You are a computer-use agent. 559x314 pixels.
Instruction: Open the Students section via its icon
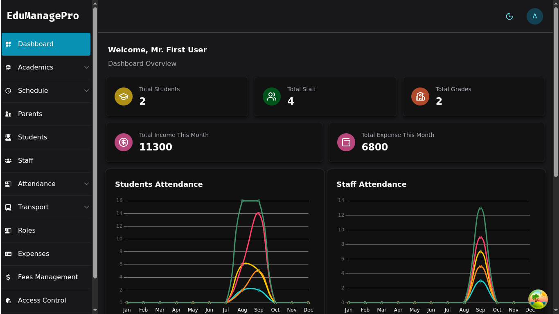tap(8, 137)
